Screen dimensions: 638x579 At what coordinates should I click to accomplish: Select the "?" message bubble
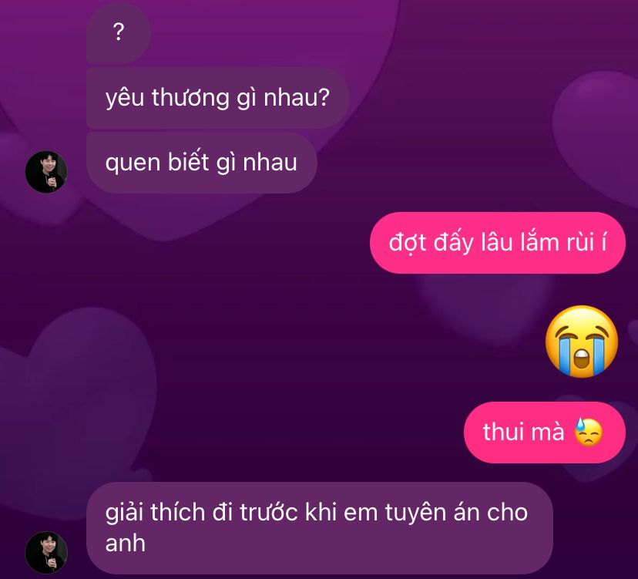[x=119, y=32]
